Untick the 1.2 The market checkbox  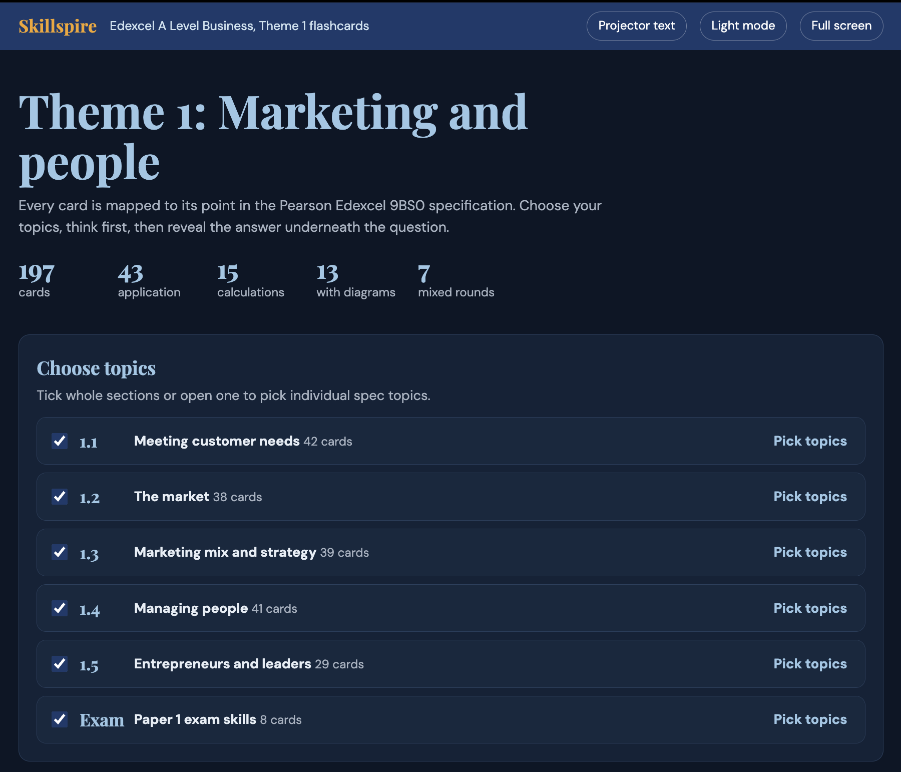point(60,497)
